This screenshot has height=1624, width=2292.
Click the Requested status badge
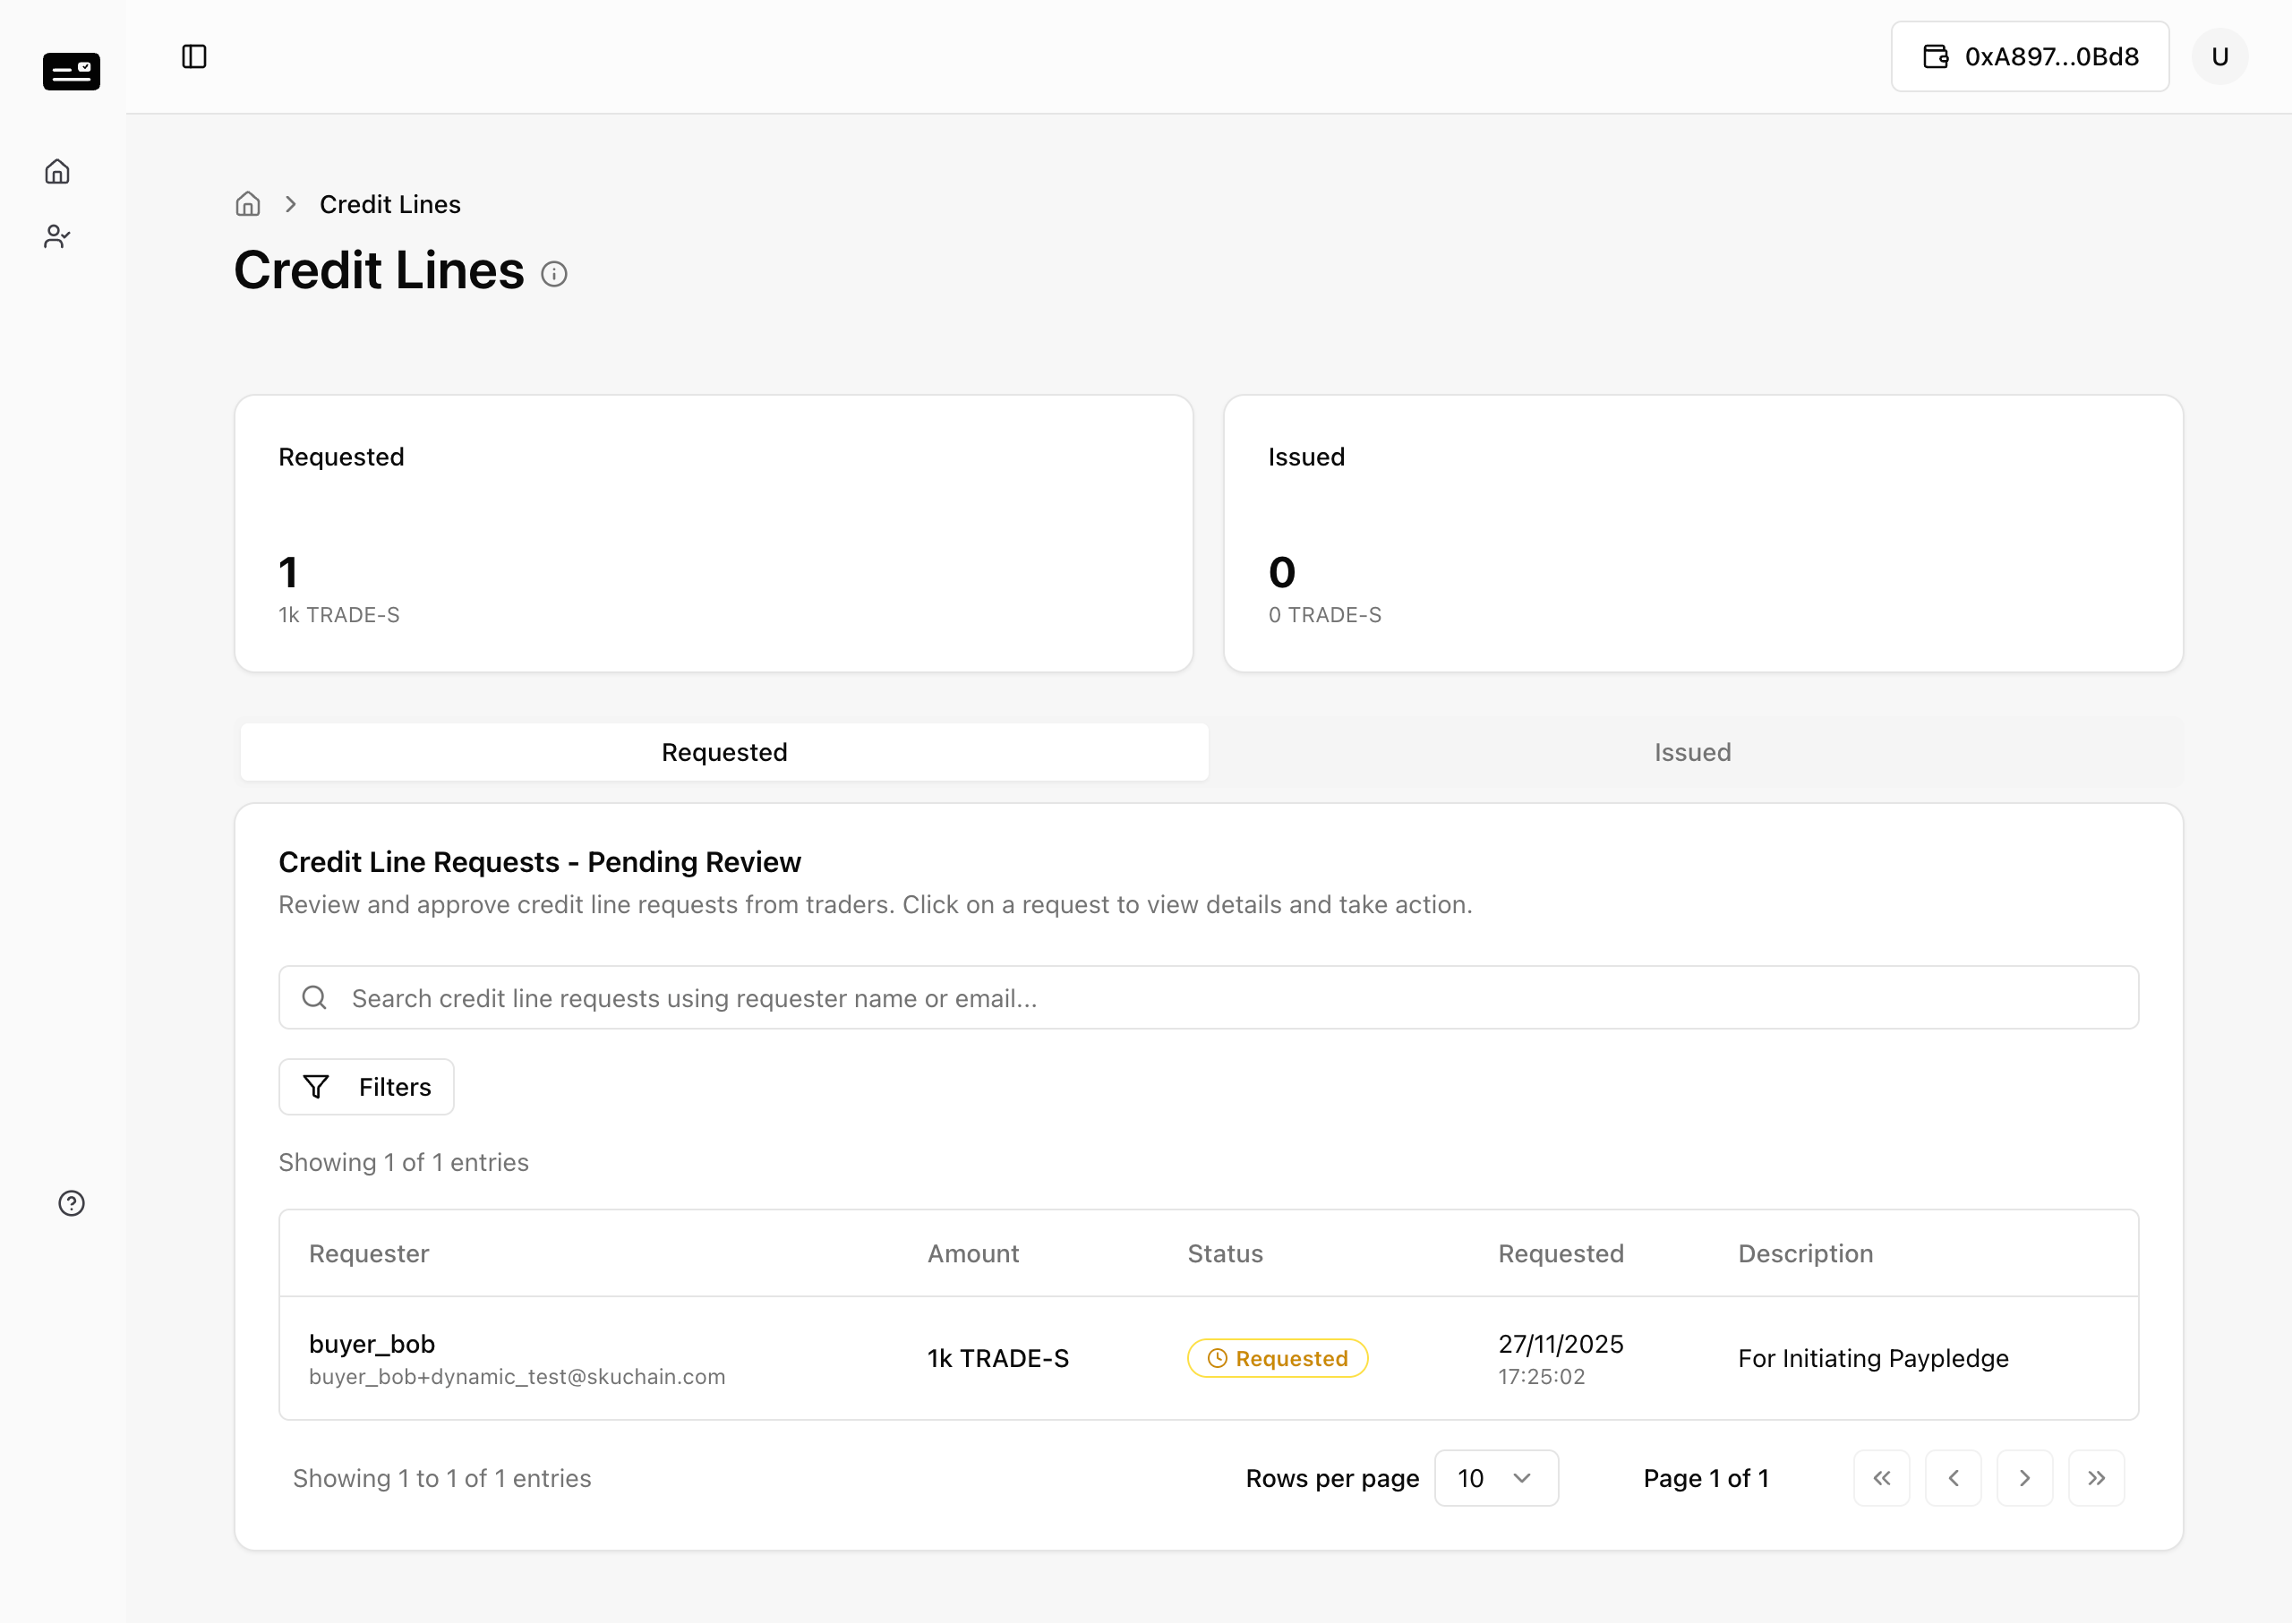pyautogui.click(x=1277, y=1358)
